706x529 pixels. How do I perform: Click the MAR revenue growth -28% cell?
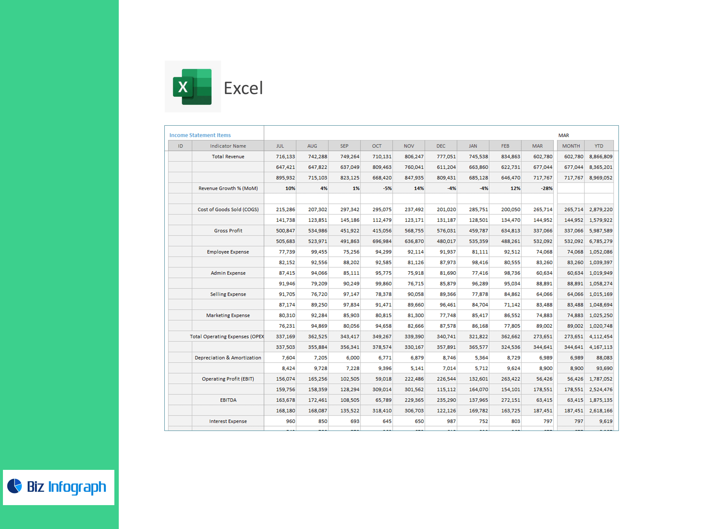pyautogui.click(x=546, y=188)
